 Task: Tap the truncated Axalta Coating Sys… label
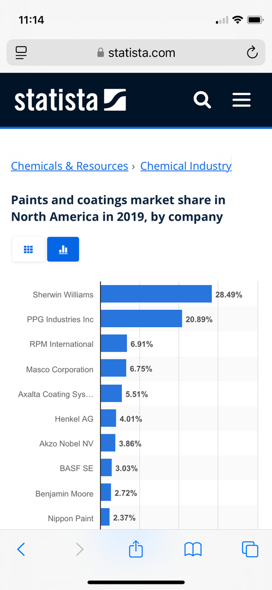coord(56,394)
